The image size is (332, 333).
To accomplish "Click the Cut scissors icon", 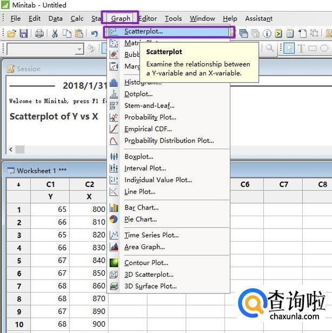I will coord(55,34).
